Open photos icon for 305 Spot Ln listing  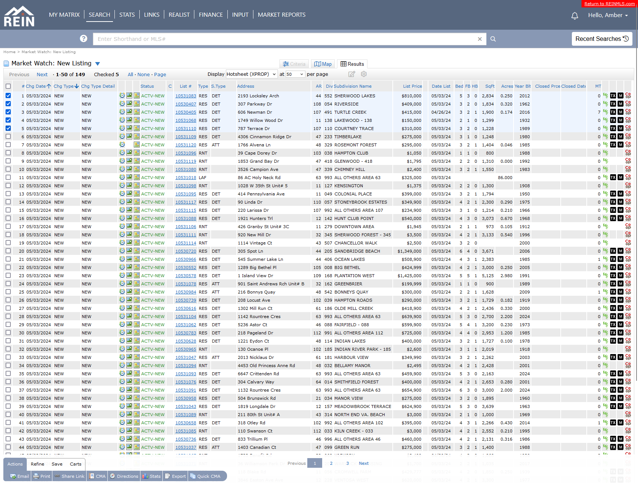point(129,251)
